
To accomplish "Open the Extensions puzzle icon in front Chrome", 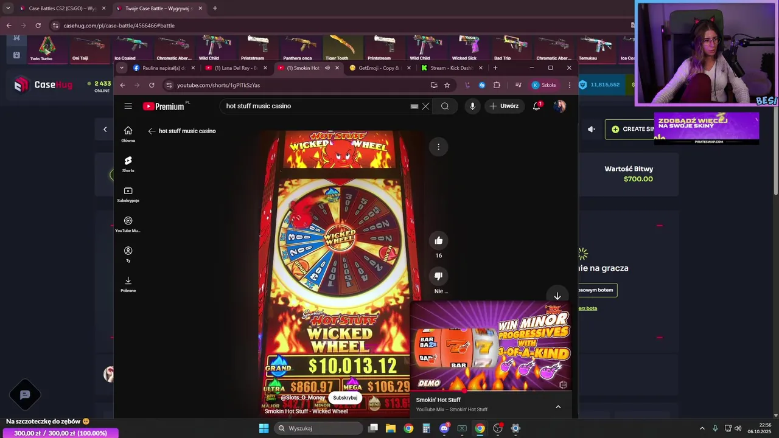I will [497, 85].
